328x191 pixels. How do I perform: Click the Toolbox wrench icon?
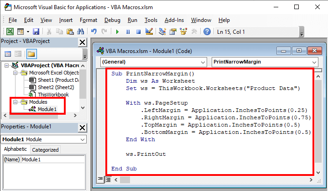pos(194,32)
